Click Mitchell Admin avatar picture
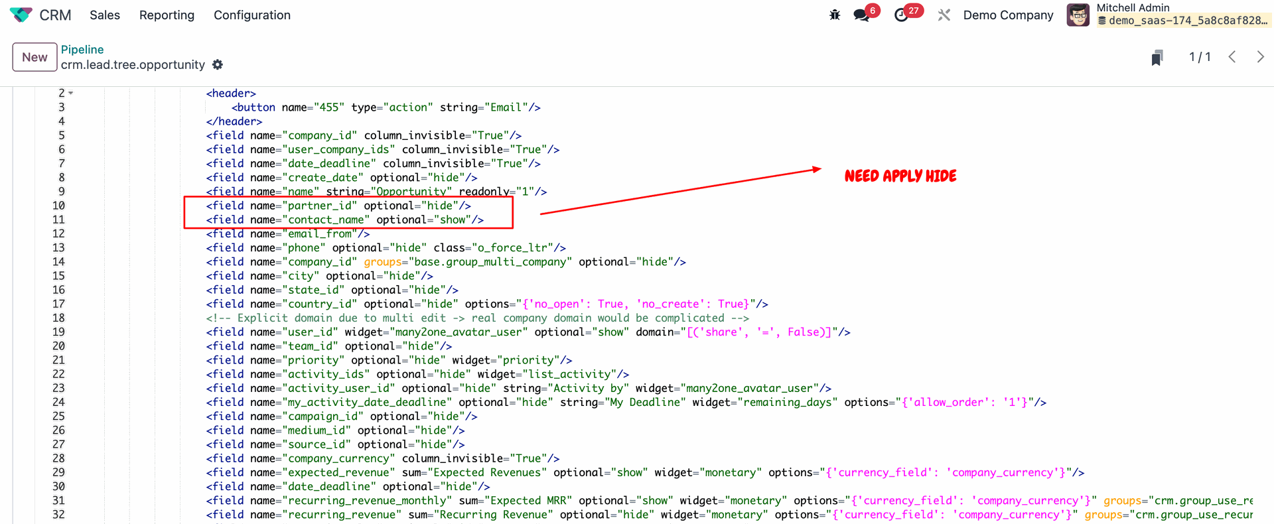The width and height of the screenshot is (1274, 524). [x=1078, y=15]
